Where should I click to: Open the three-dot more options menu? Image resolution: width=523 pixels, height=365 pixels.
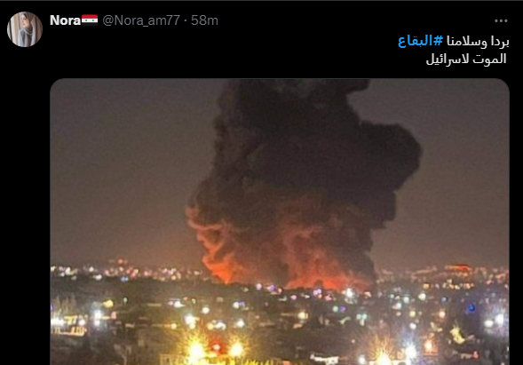(x=501, y=20)
